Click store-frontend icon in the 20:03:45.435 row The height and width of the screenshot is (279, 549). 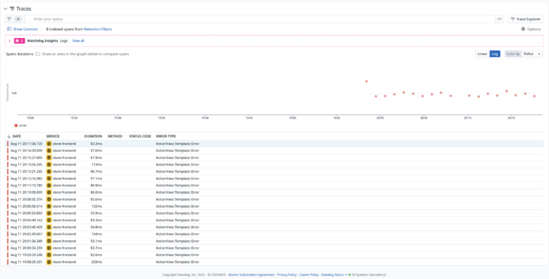click(x=49, y=227)
